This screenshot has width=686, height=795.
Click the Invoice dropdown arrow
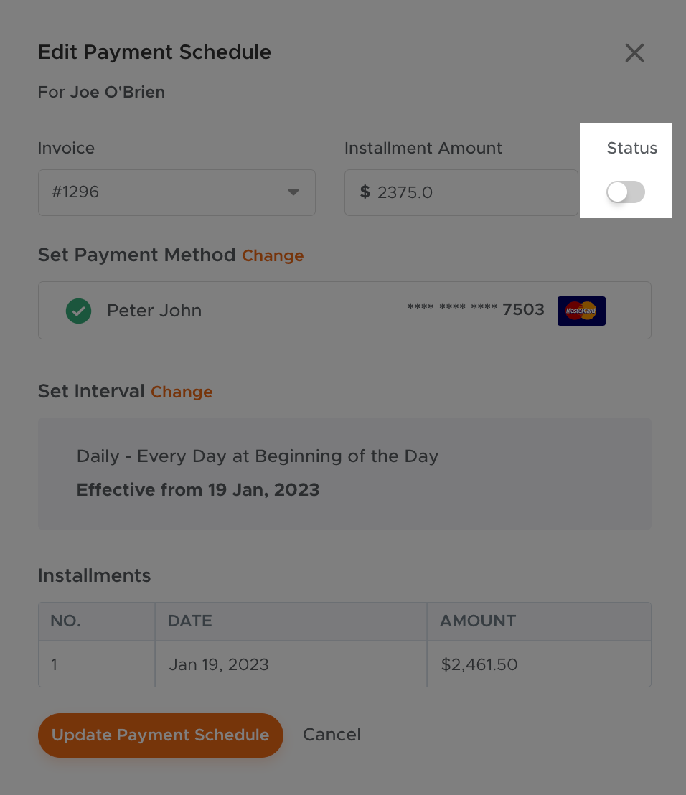293,192
